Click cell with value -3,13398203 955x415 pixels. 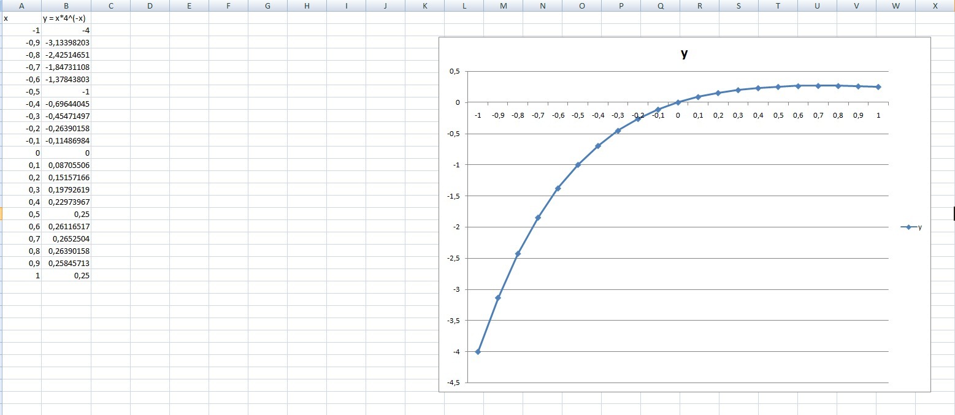[x=66, y=42]
